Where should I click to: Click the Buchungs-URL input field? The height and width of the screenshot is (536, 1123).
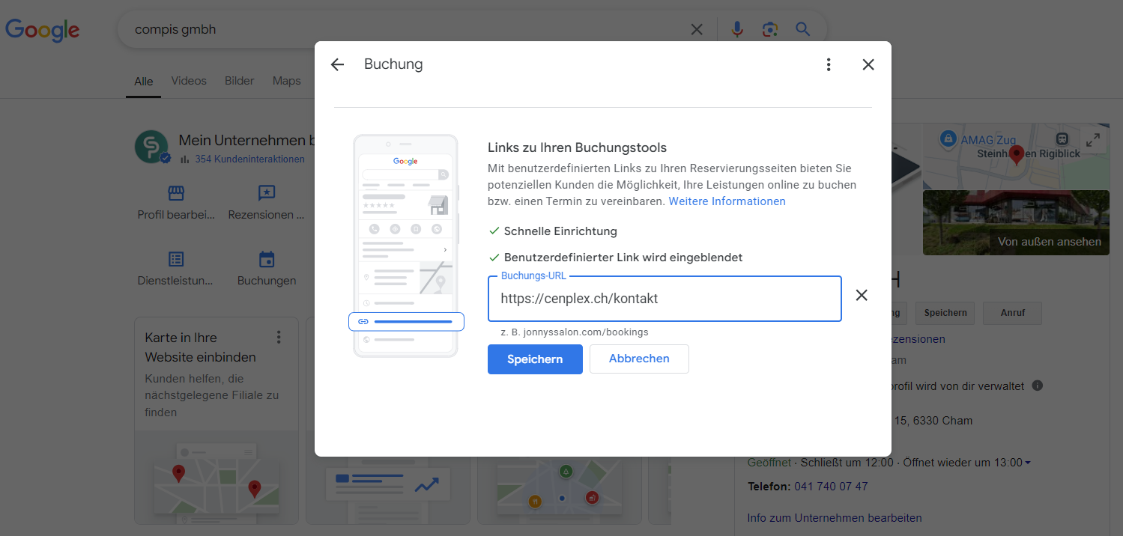665,299
